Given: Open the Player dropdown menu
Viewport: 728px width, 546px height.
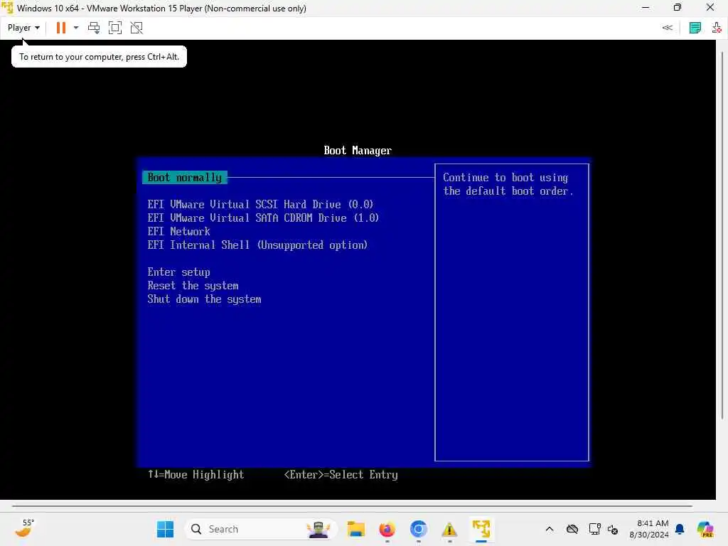Looking at the screenshot, I should pyautogui.click(x=23, y=28).
